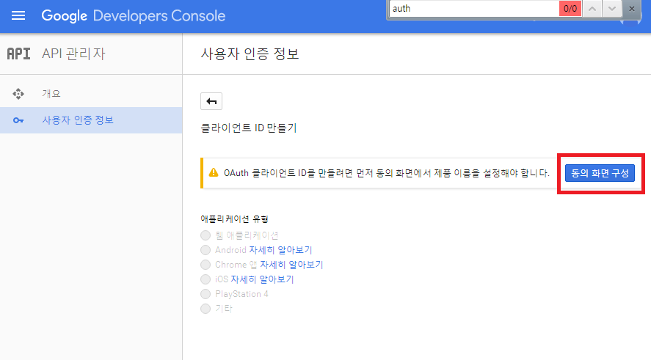This screenshot has height=360, width=651.
Task: Click the API logo icon in sidebar
Action: pyautogui.click(x=18, y=54)
